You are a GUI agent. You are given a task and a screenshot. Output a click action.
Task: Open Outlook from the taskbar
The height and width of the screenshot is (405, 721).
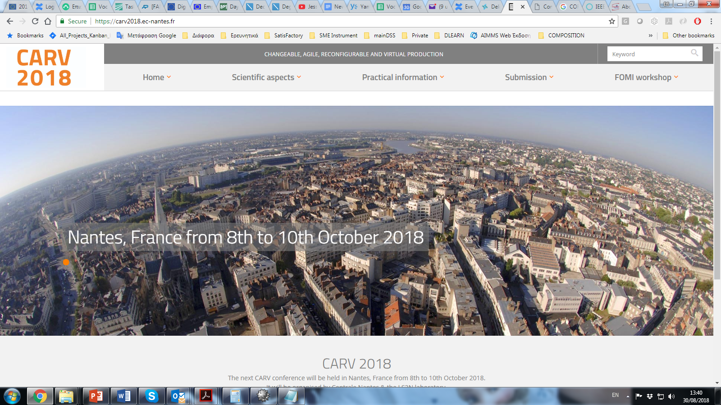click(179, 396)
